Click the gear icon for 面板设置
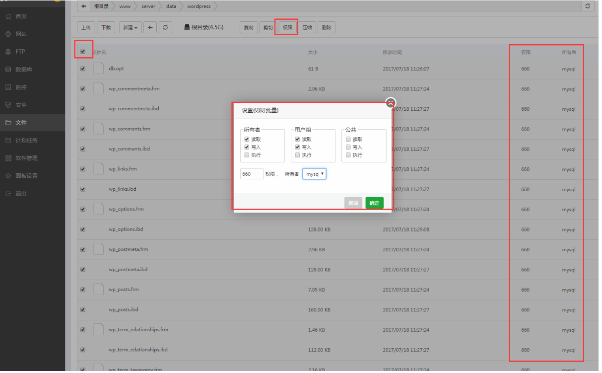This screenshot has height=373, width=602. (x=8, y=176)
